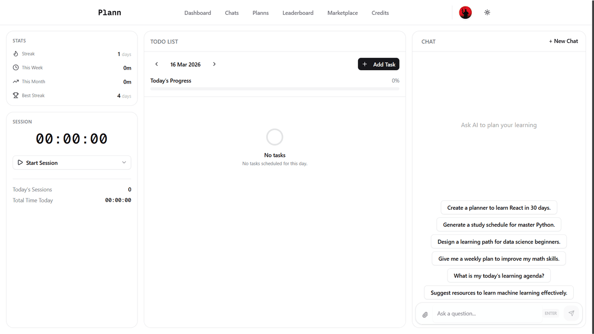Viewport: 594px width, 334px height.
Task: Navigate to the Leaderboard page
Action: pos(297,13)
